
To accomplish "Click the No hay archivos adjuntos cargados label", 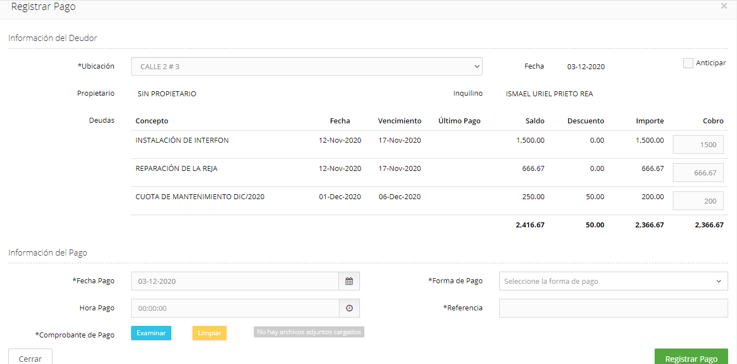I will 309,332.
